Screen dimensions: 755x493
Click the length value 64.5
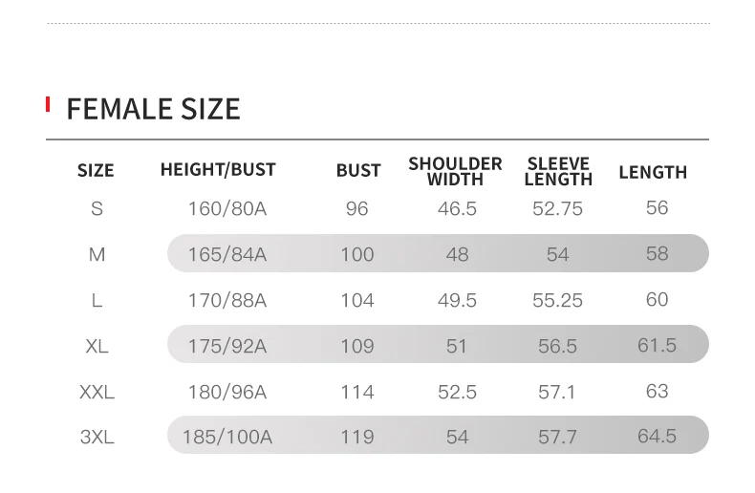657,437
